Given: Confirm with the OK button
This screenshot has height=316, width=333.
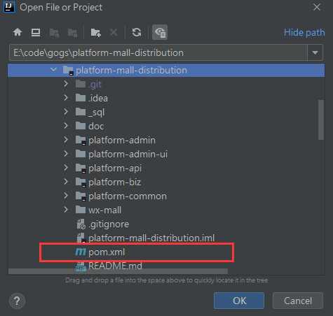Looking at the screenshot, I should pos(239,301).
